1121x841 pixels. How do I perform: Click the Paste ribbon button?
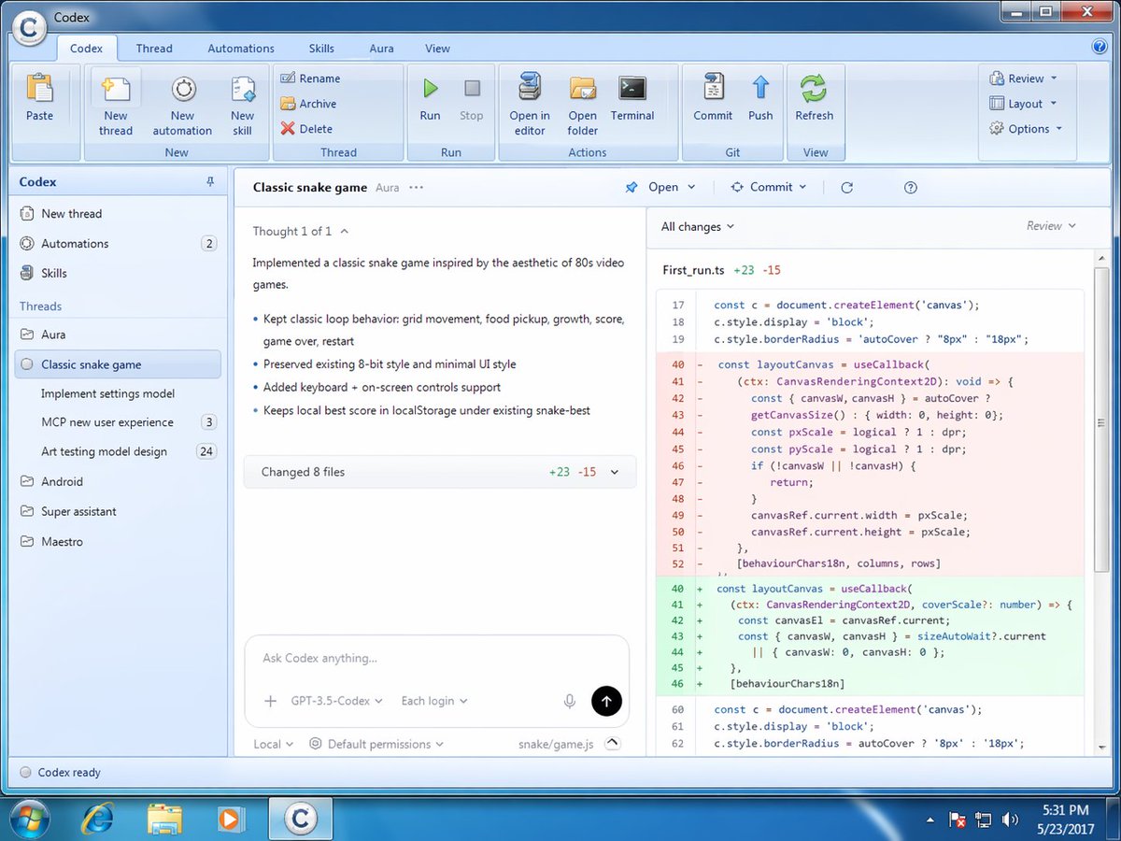pyautogui.click(x=40, y=100)
